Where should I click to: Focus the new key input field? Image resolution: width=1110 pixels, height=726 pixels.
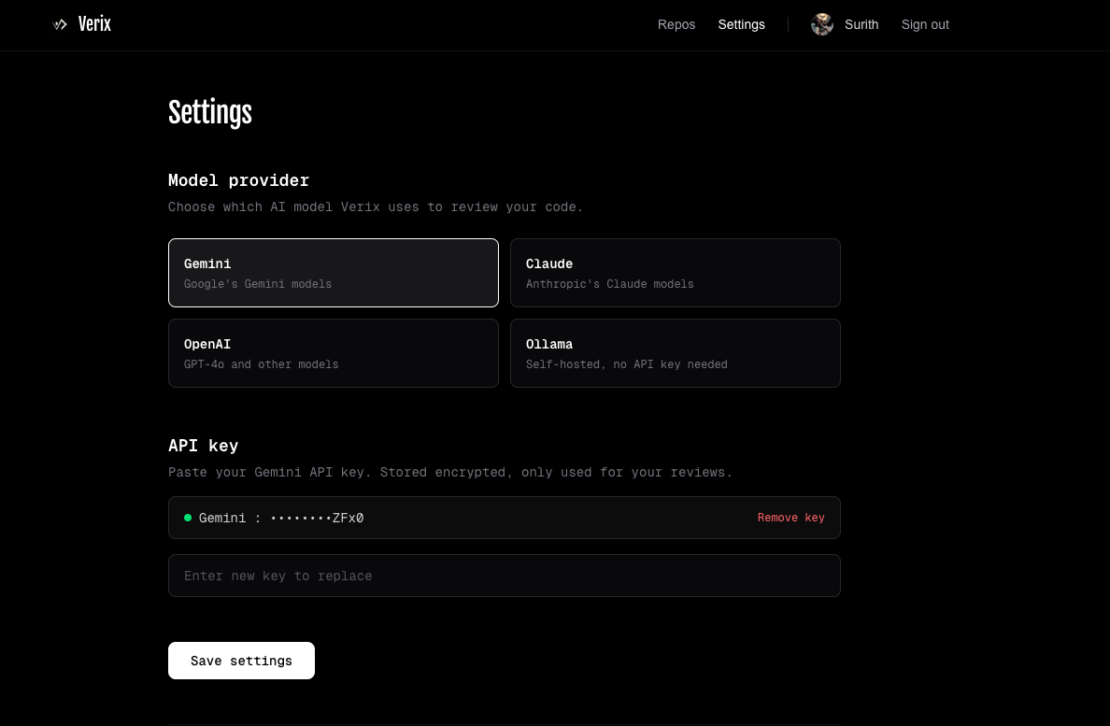tap(504, 576)
